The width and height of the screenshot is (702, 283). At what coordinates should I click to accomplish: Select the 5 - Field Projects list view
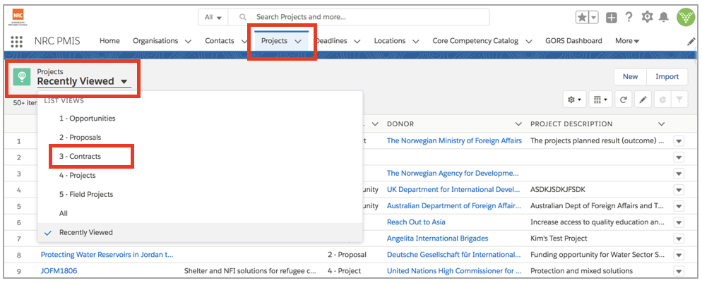tap(86, 195)
